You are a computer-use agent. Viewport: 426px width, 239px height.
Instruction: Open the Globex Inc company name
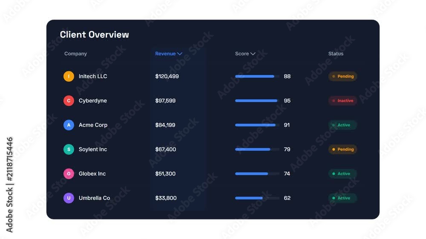92,174
